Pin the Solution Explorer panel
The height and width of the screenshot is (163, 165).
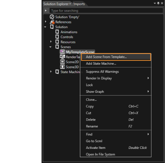point(158,3)
